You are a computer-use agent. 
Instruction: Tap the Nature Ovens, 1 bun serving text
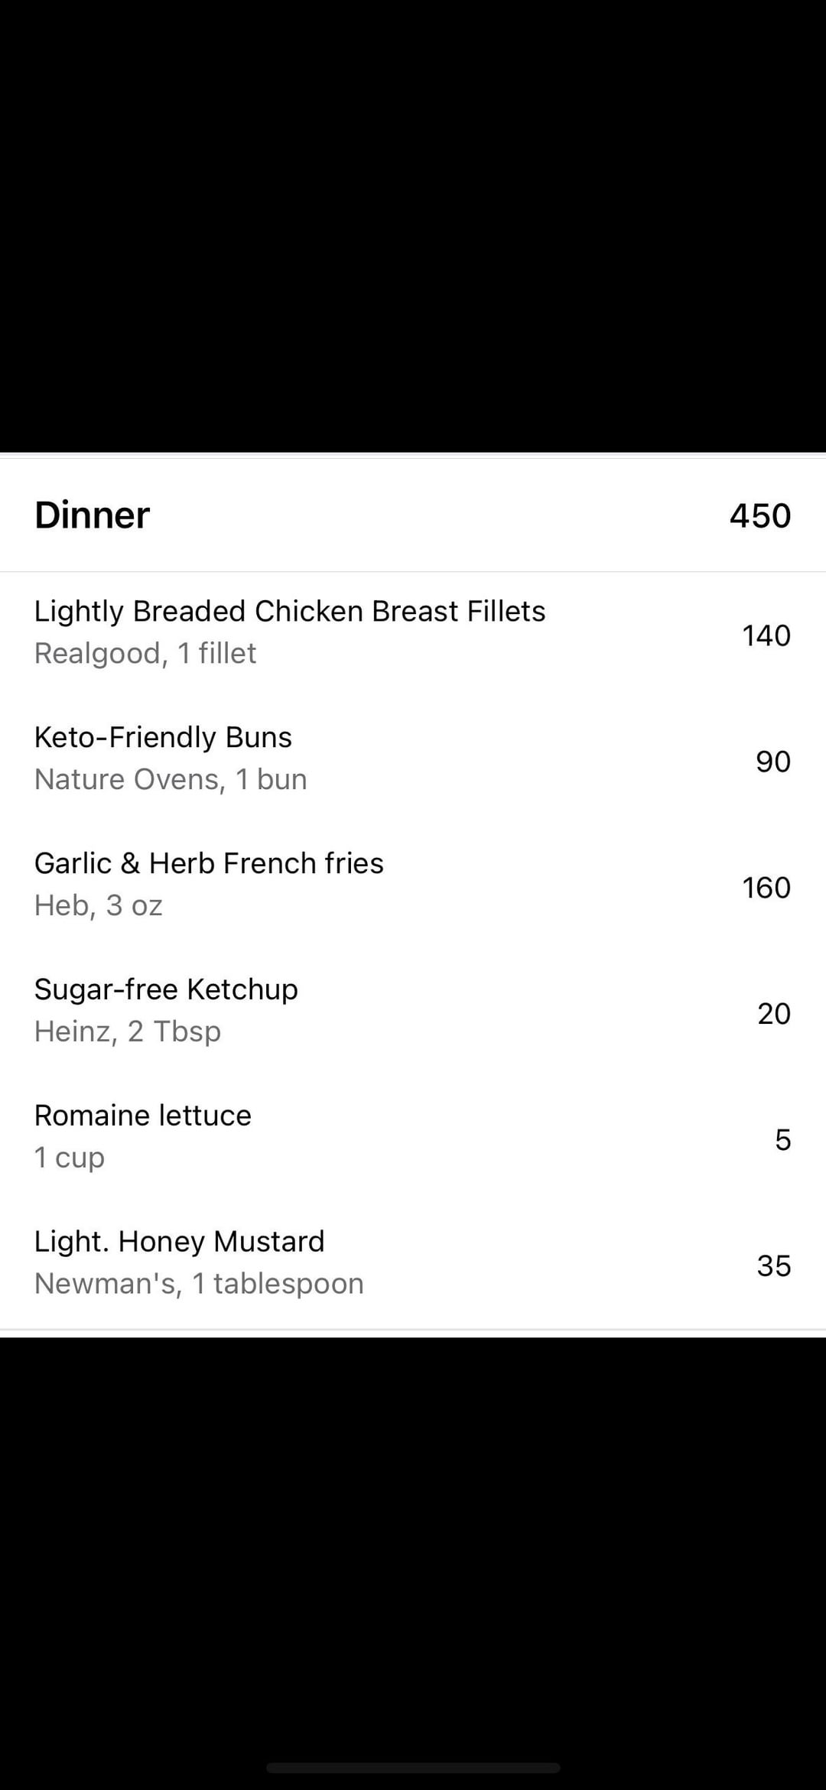pyautogui.click(x=171, y=780)
